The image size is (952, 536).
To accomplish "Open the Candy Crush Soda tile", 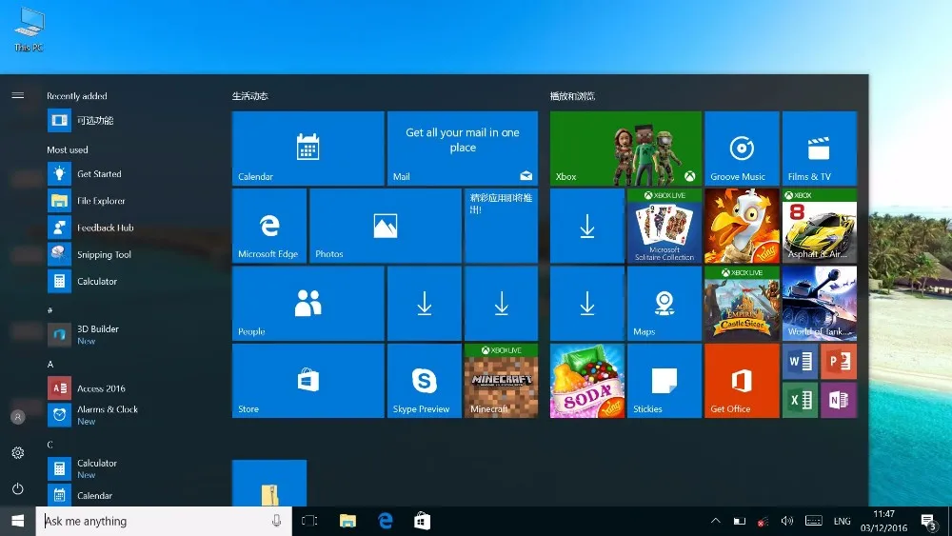I will point(587,381).
